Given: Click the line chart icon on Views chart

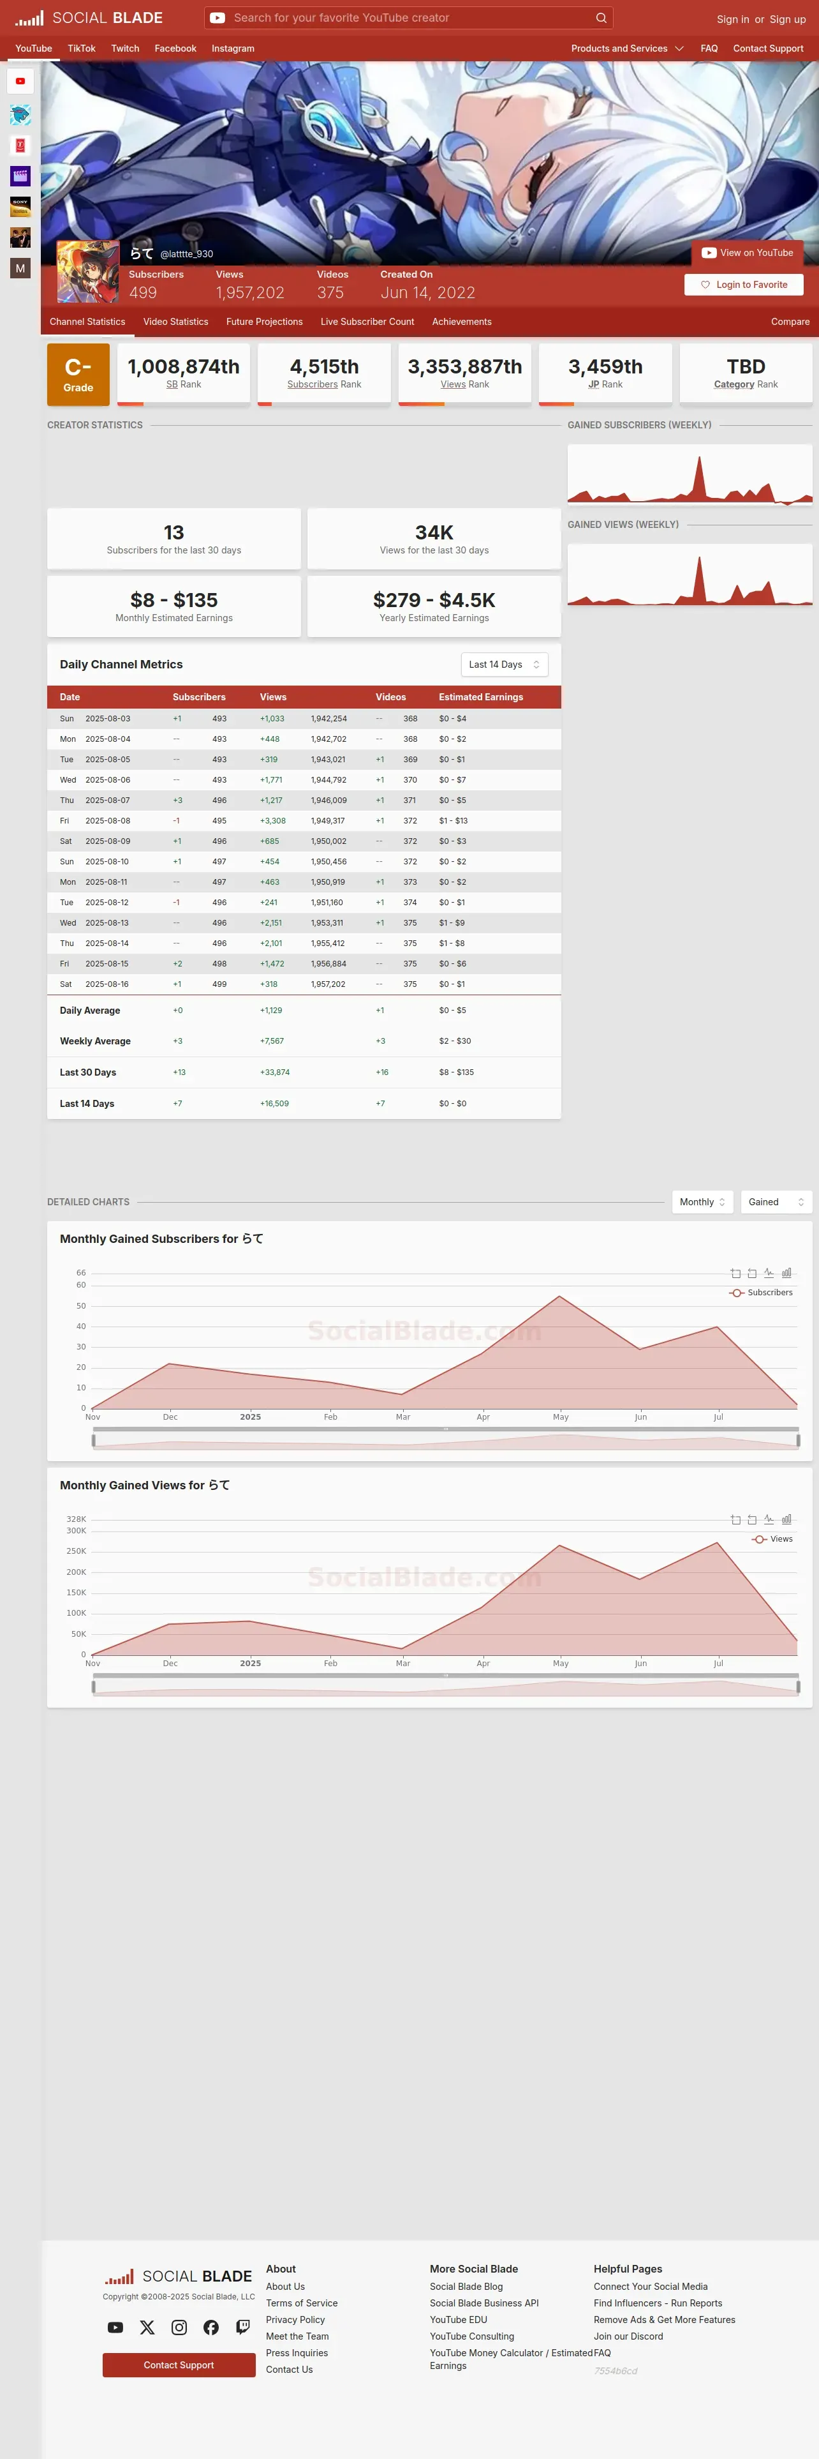Looking at the screenshot, I should tap(769, 1519).
